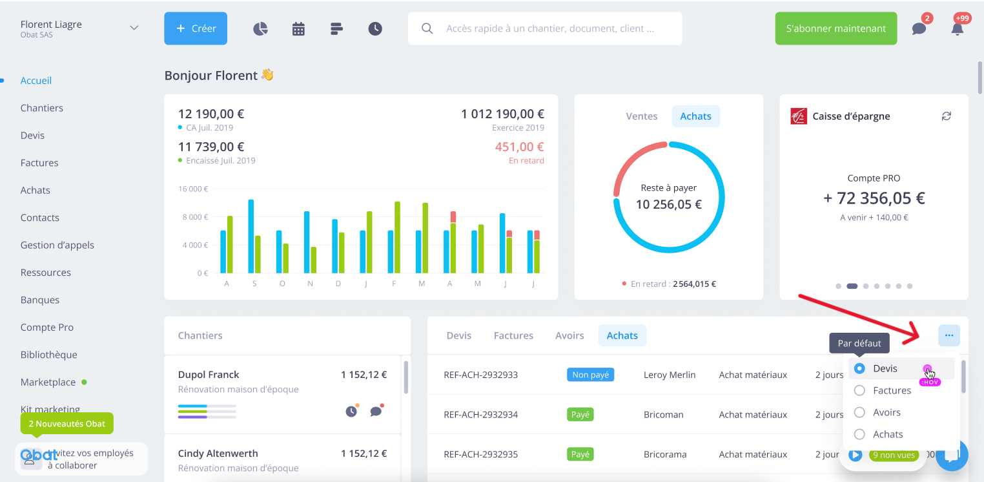Click the default options list scrollbar
Screen dimensions: 984x482
[964, 377]
